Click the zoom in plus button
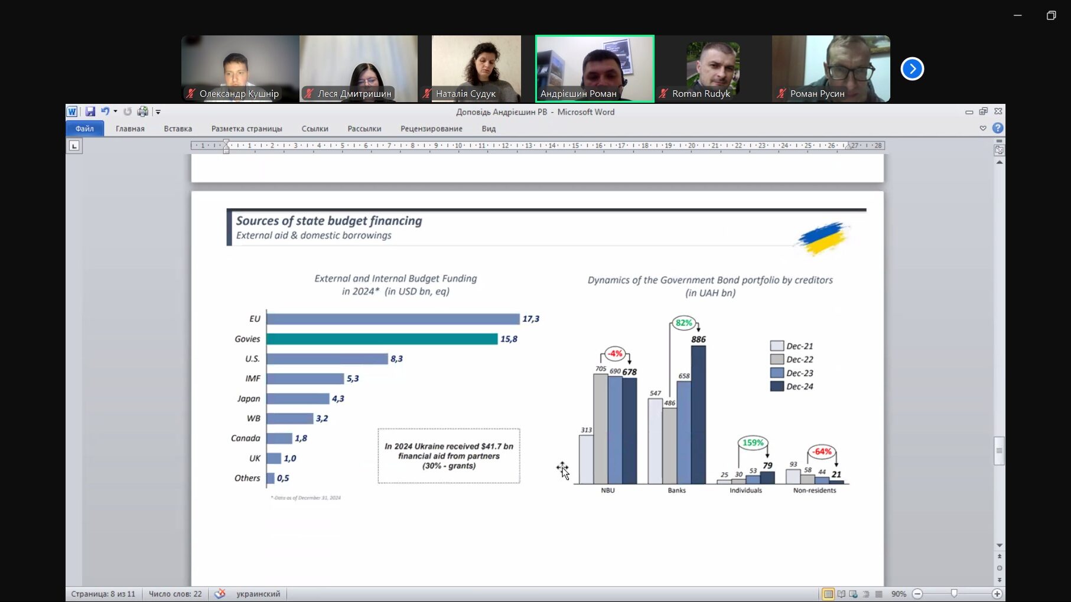The image size is (1071, 602). tap(997, 594)
